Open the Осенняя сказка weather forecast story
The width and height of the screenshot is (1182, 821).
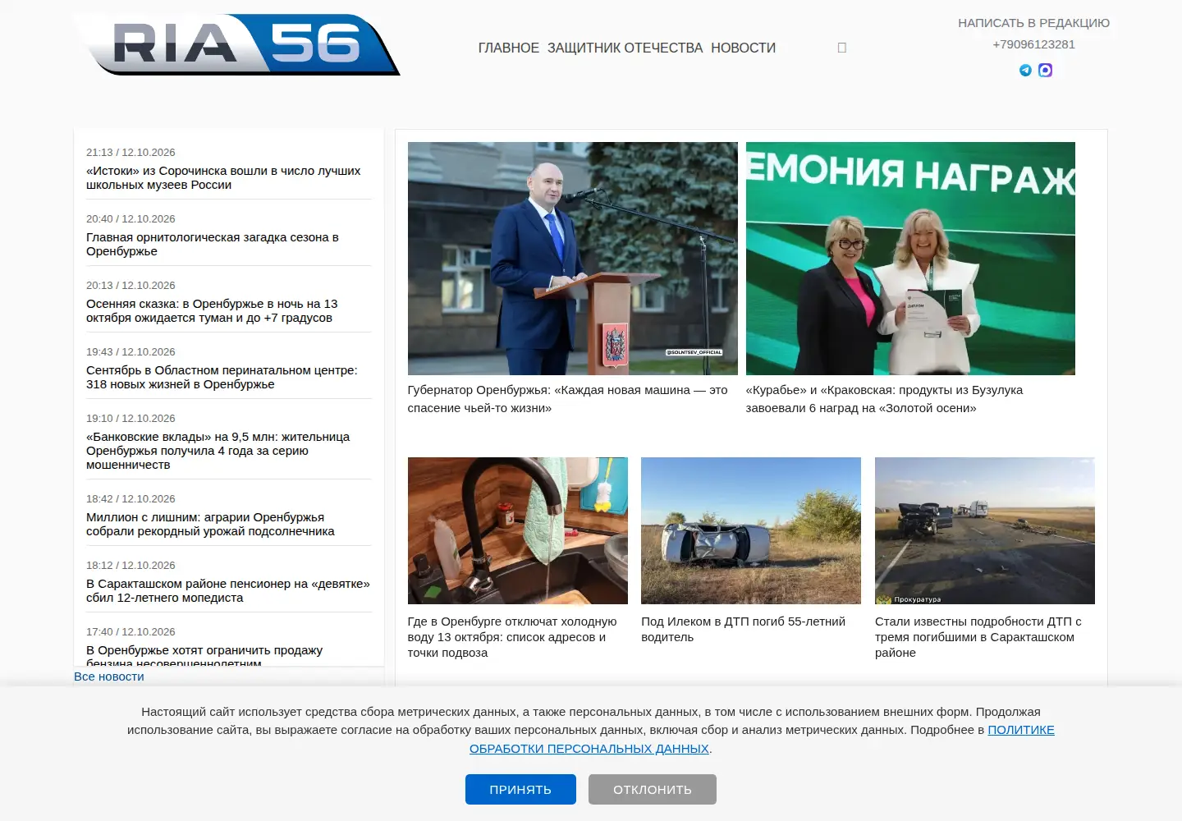212,311
